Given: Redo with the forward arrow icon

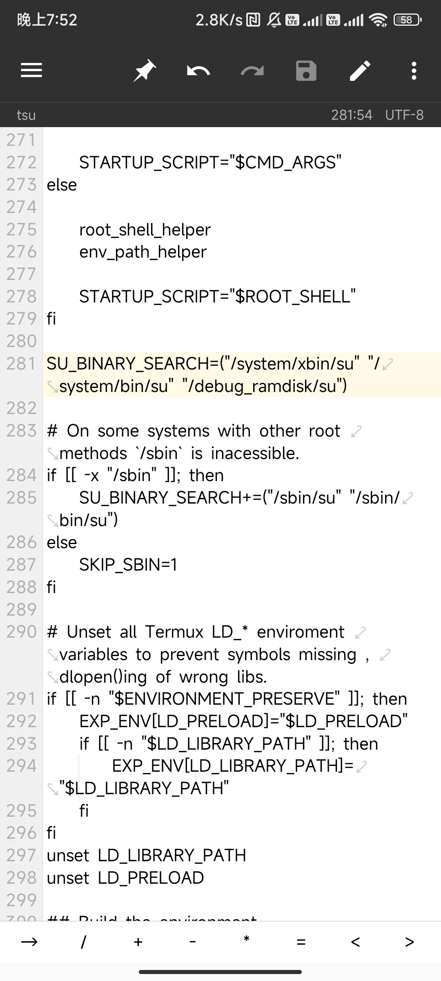Looking at the screenshot, I should click(252, 71).
